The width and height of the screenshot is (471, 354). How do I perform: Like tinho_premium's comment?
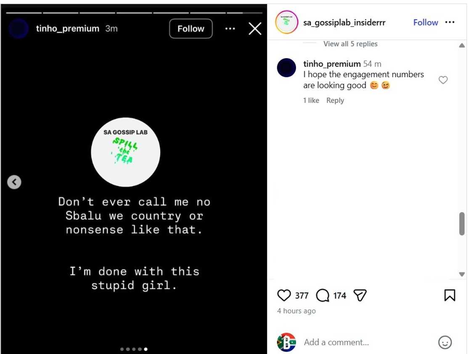[443, 80]
